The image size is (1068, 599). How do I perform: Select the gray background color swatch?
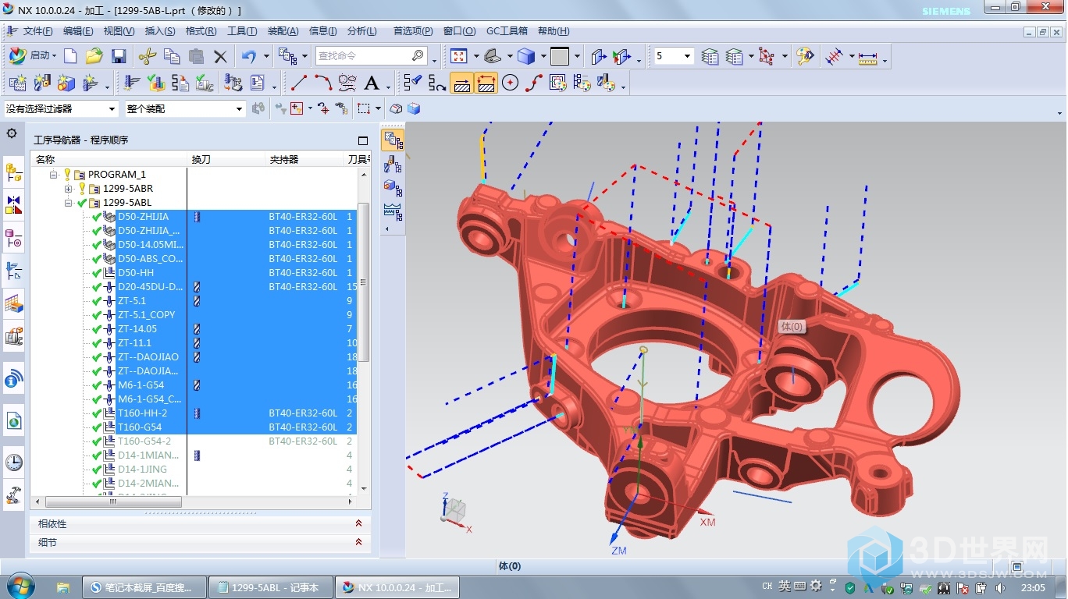(x=560, y=56)
